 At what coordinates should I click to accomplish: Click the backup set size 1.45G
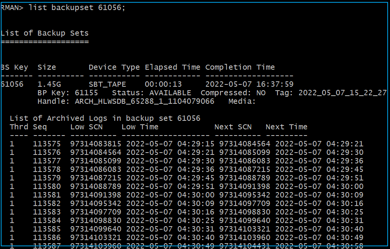[49, 84]
